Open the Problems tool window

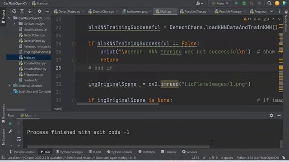point(147,152)
